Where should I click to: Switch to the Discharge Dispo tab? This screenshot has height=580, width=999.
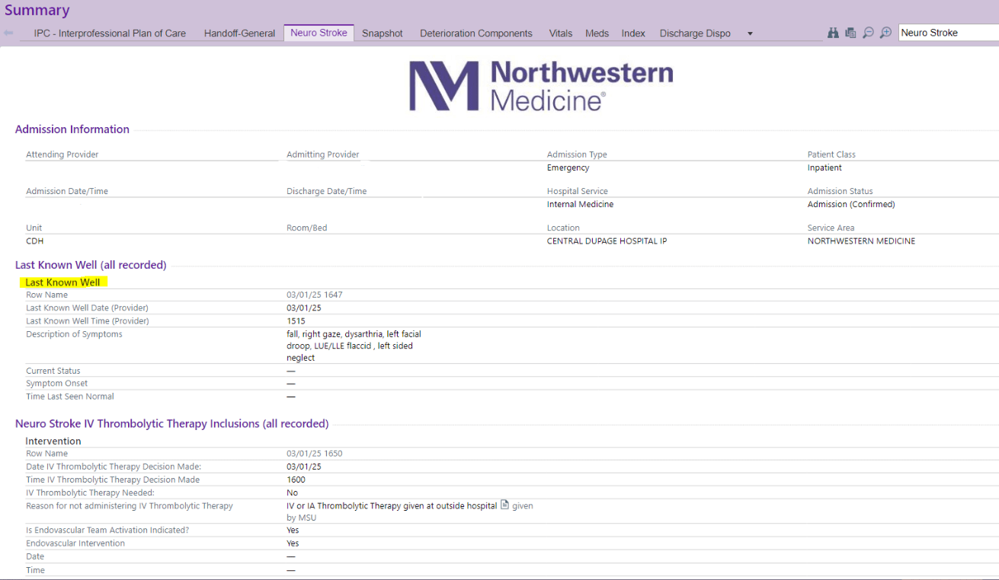[695, 33]
